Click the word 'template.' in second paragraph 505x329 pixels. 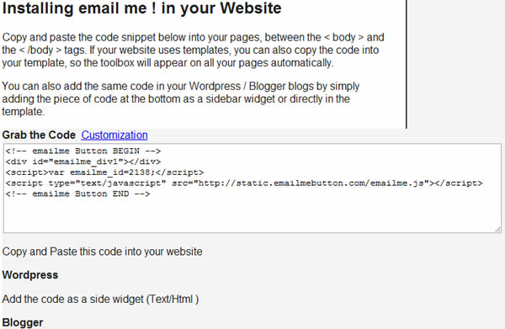pos(24,112)
